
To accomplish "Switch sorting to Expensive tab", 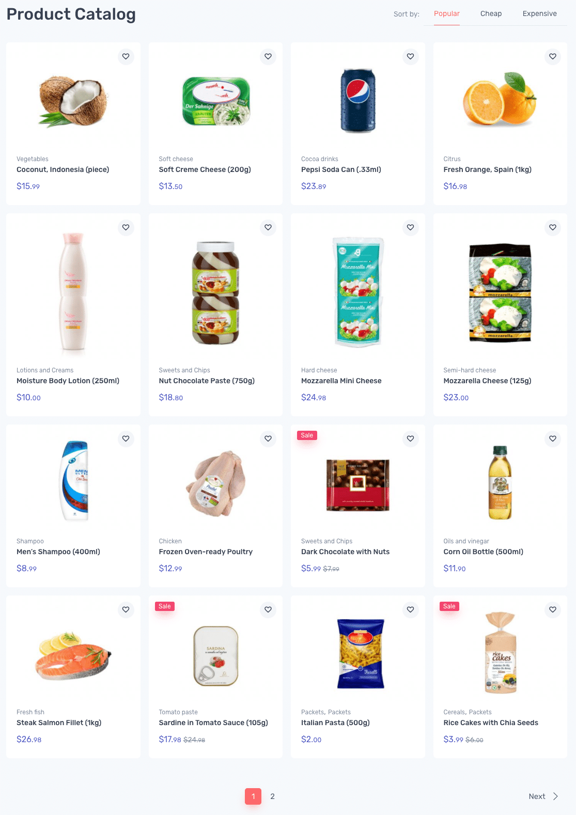I will click(539, 13).
